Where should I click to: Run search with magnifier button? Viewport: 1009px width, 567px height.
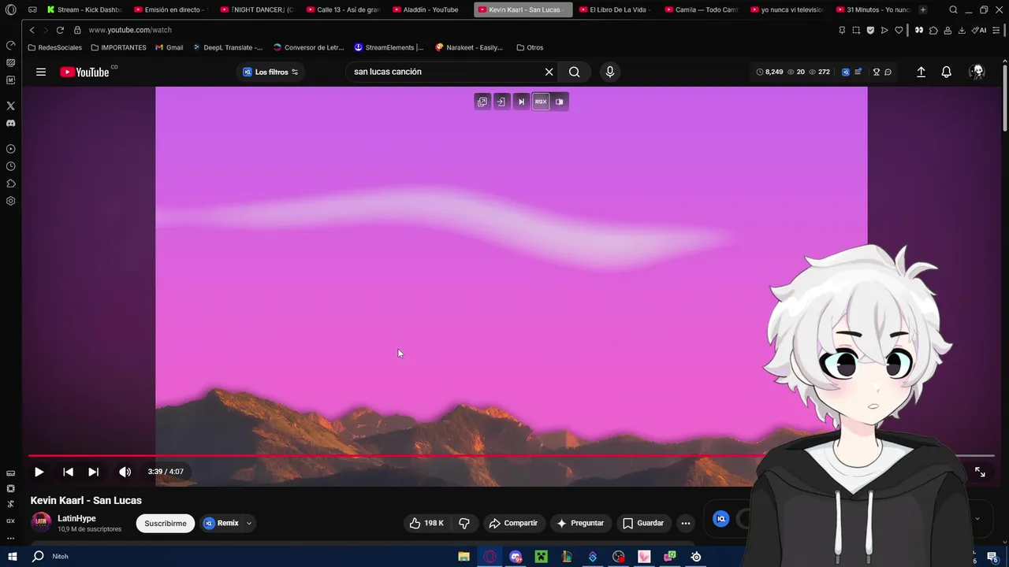point(575,72)
